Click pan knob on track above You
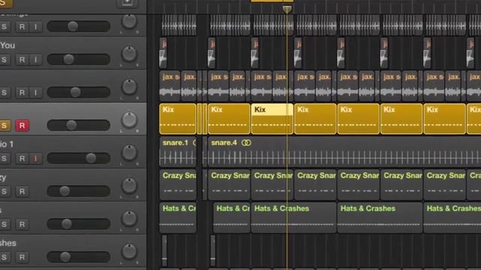 pos(129,21)
